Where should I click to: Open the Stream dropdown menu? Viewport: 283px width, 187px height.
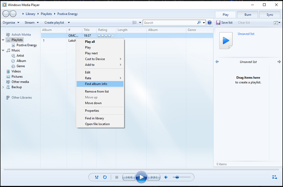[x=32, y=23]
